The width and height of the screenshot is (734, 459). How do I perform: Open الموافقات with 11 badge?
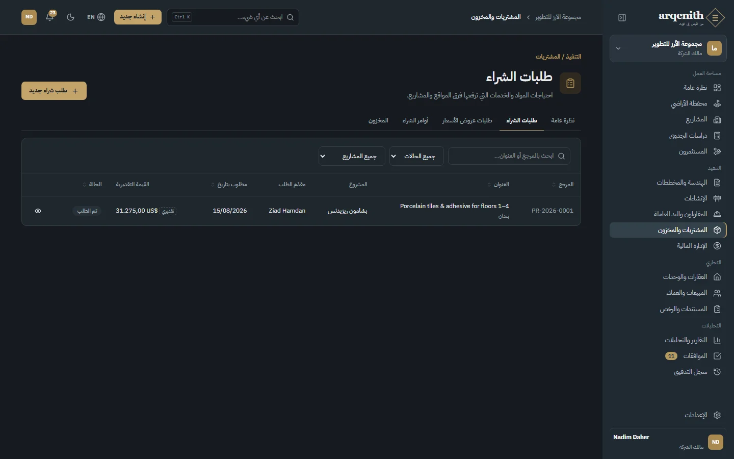(668, 356)
